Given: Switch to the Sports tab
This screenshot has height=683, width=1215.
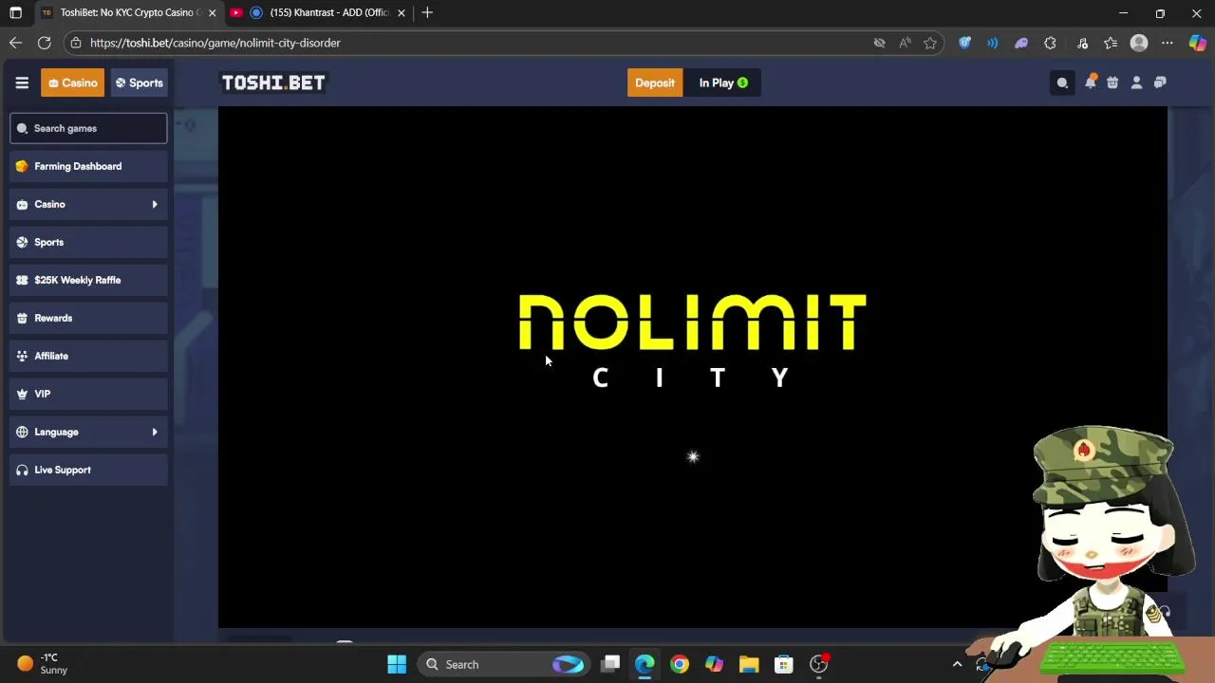Looking at the screenshot, I should [140, 83].
